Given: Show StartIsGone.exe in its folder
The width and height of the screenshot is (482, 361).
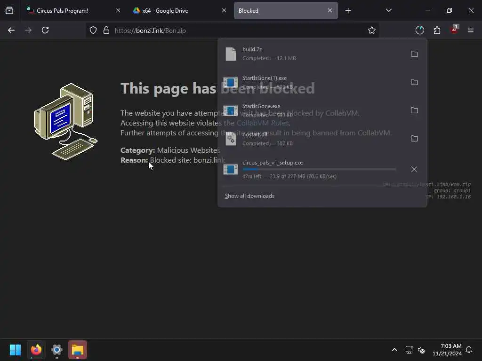Looking at the screenshot, I should point(414,110).
